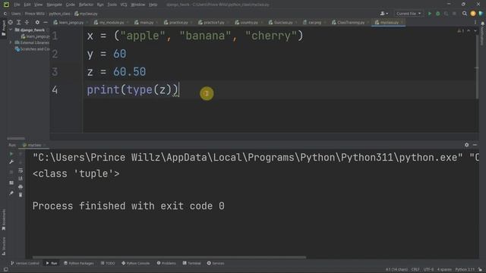
Task: Open the View menu
Action: (x=38, y=5)
